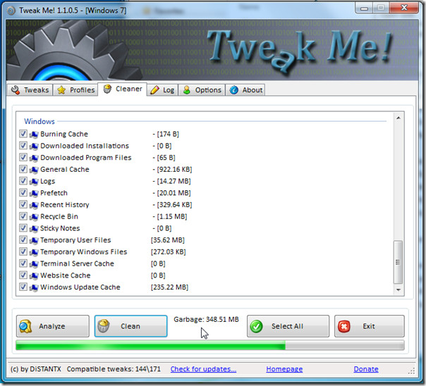Click the icon next to Recycle Bin
This screenshot has width=426, height=386.
coord(34,217)
